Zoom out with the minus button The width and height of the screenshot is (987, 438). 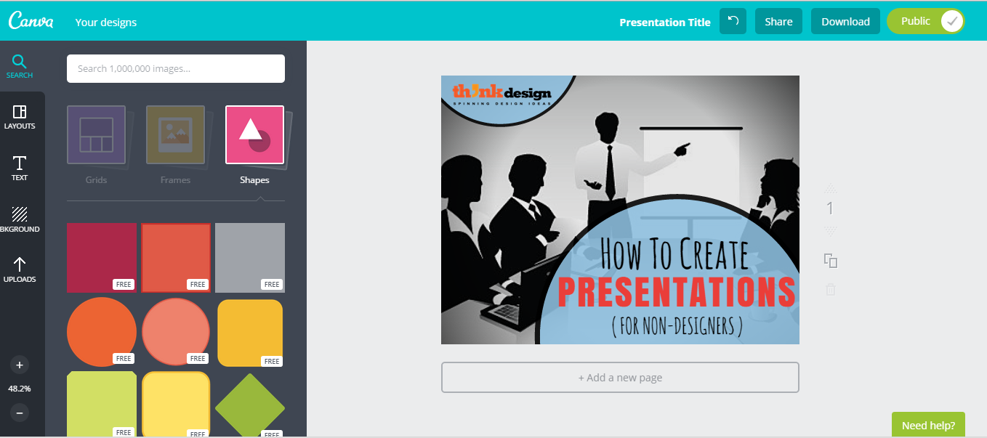coord(20,413)
